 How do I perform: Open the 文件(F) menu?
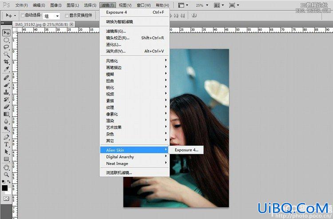pyautogui.click(x=22, y=5)
